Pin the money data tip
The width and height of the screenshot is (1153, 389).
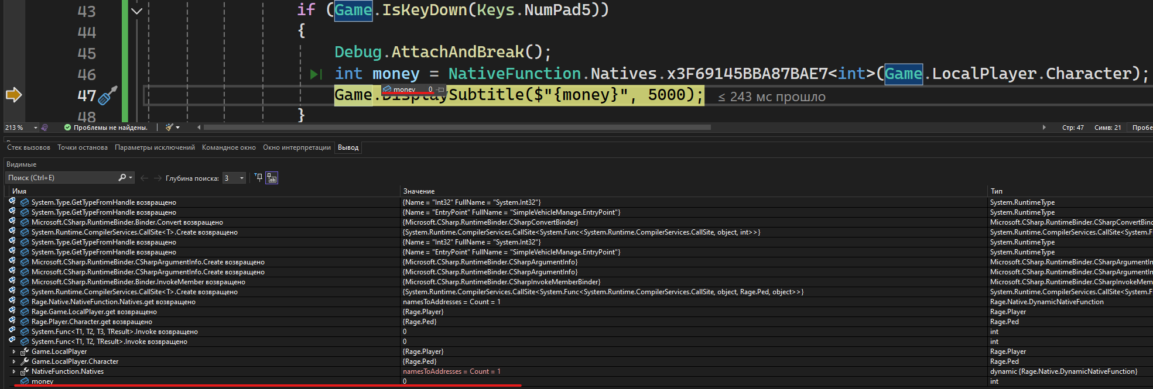[441, 89]
